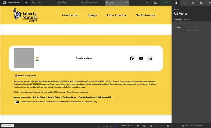211x128 pixels.
Task: Open a new tab with the plus icon
Action: pos(26,3)
